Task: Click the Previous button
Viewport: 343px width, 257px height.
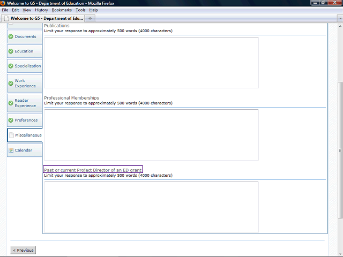Action: pyautogui.click(x=23, y=250)
